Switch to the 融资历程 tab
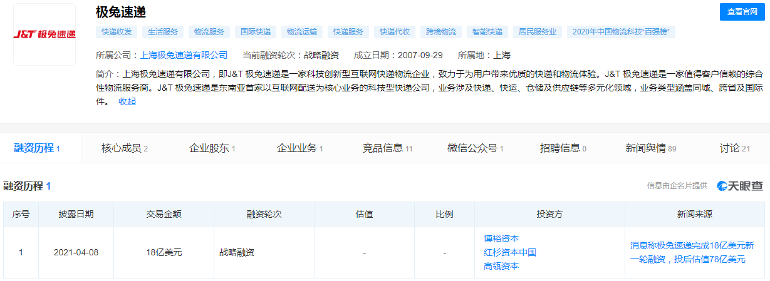Screen dimensions: 770x281 click(37, 148)
